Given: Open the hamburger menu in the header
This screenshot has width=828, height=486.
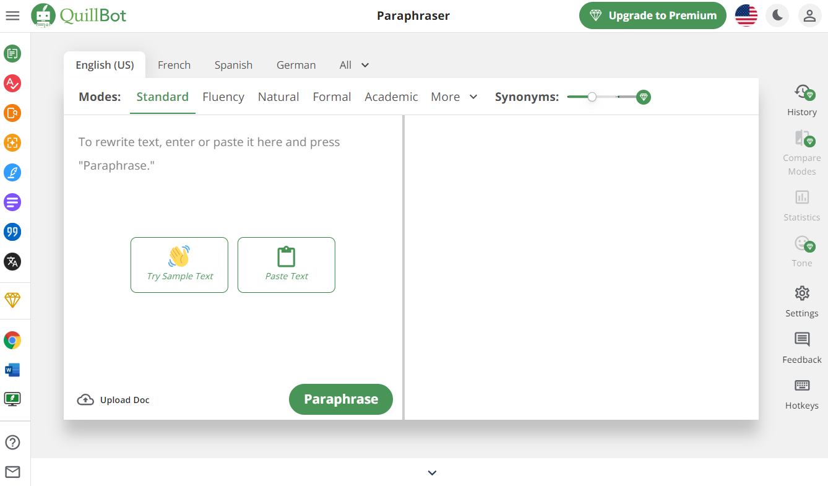Looking at the screenshot, I should (12, 16).
